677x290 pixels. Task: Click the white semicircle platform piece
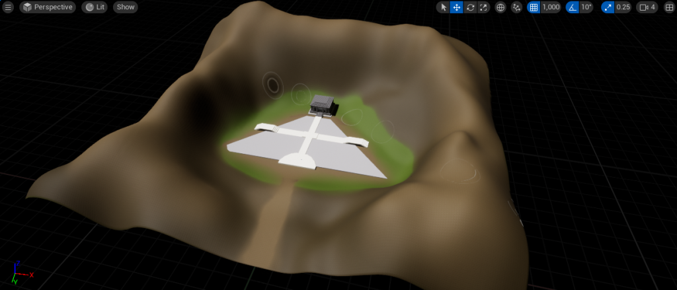[x=300, y=159]
